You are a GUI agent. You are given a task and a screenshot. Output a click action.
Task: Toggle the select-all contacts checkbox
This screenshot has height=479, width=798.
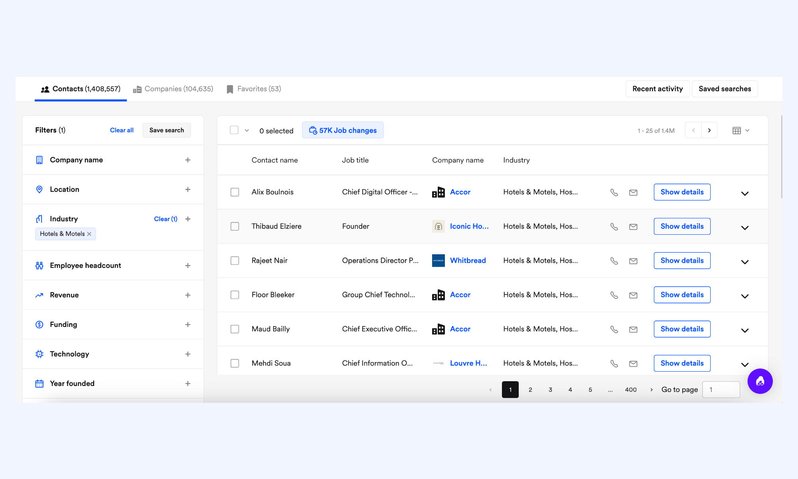[234, 130]
